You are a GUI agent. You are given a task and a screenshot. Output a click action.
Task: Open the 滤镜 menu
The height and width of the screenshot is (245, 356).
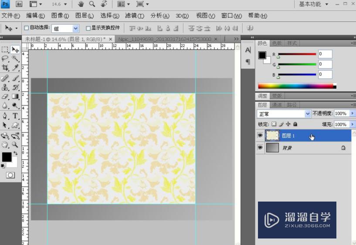click(x=134, y=16)
